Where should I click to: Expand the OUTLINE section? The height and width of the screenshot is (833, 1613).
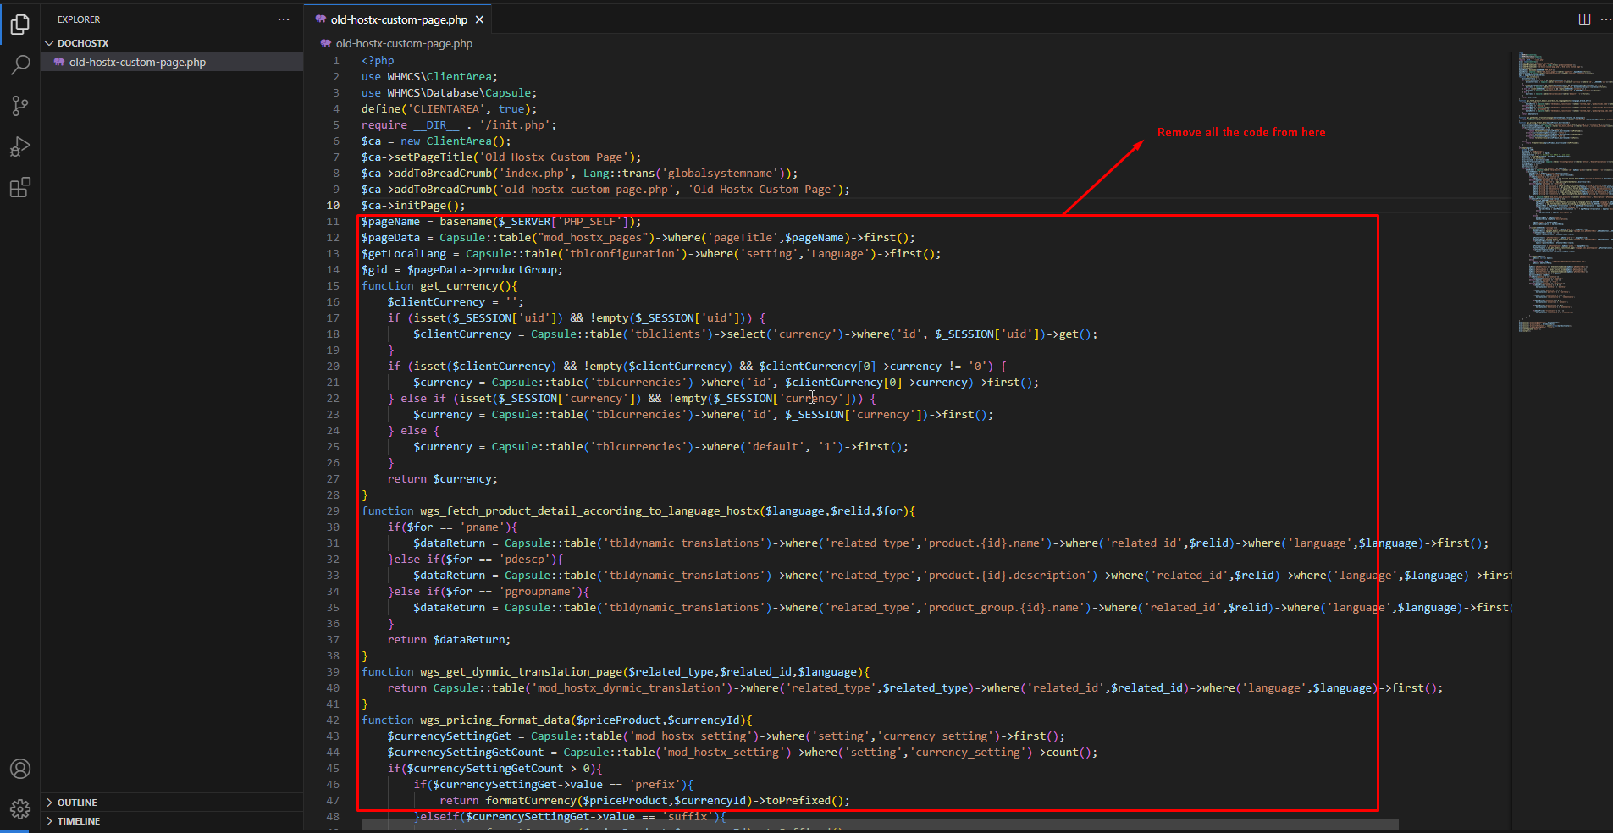pyautogui.click(x=76, y=803)
